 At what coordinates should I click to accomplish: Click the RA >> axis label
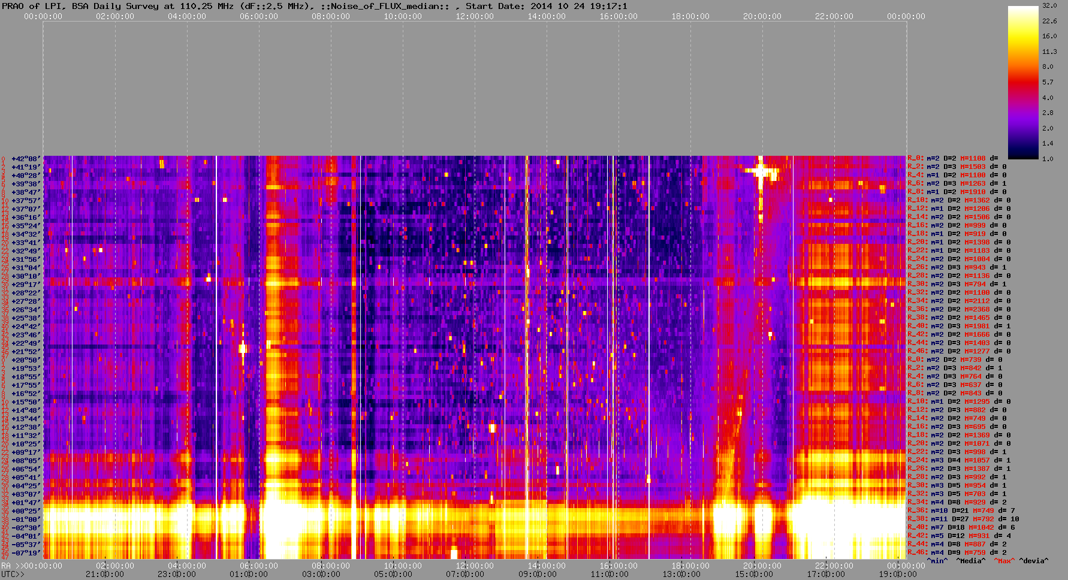(11, 566)
